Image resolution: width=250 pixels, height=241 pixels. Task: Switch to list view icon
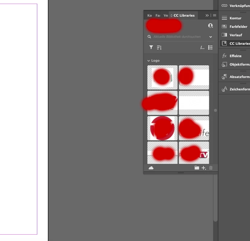click(210, 47)
